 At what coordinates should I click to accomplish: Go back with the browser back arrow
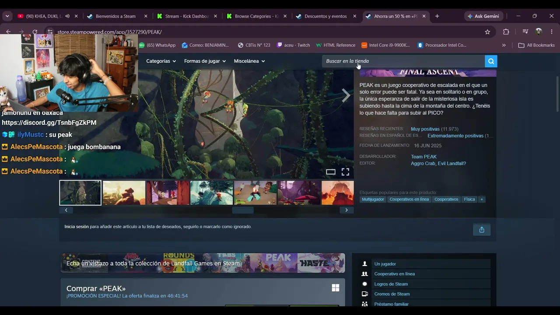8,32
